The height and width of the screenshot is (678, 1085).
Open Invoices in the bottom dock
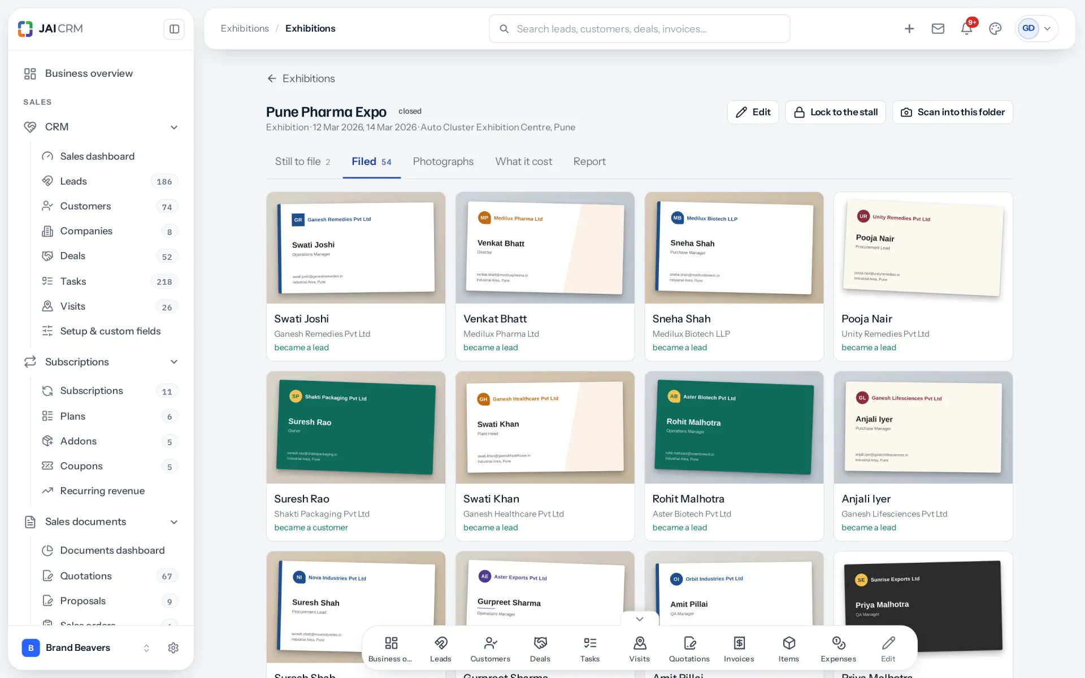(739, 649)
